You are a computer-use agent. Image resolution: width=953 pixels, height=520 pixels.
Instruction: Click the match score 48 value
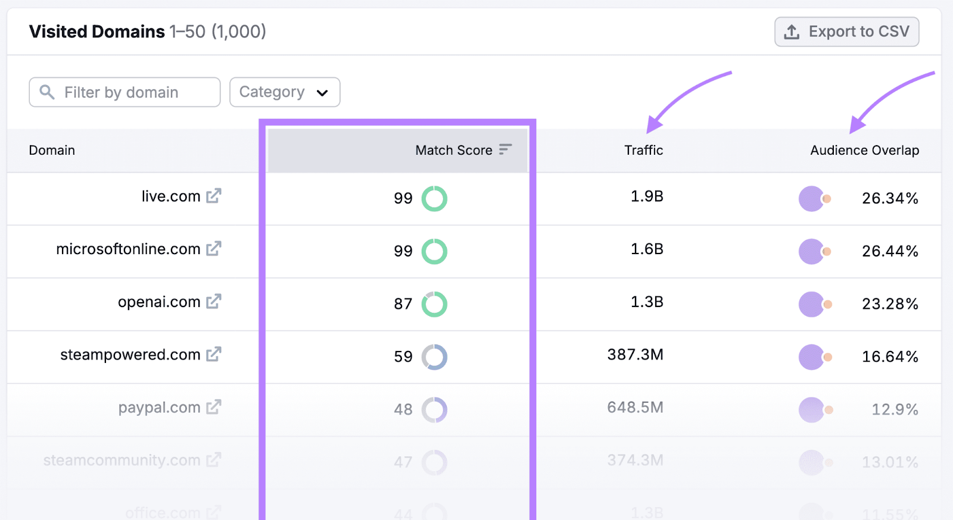(403, 410)
